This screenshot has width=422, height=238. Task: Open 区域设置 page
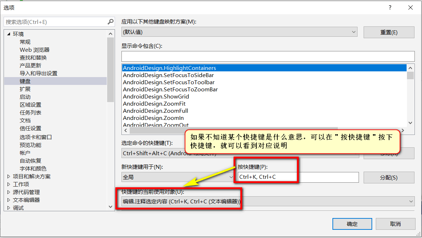pyautogui.click(x=30, y=105)
